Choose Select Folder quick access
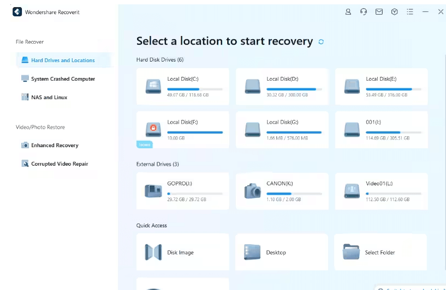446x290 pixels. pos(380,252)
